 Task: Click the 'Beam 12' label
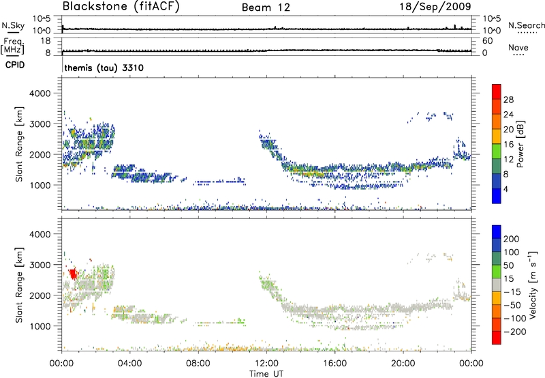click(x=266, y=8)
